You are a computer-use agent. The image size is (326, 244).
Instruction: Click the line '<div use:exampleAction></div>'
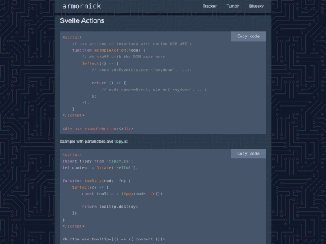[x=98, y=129]
